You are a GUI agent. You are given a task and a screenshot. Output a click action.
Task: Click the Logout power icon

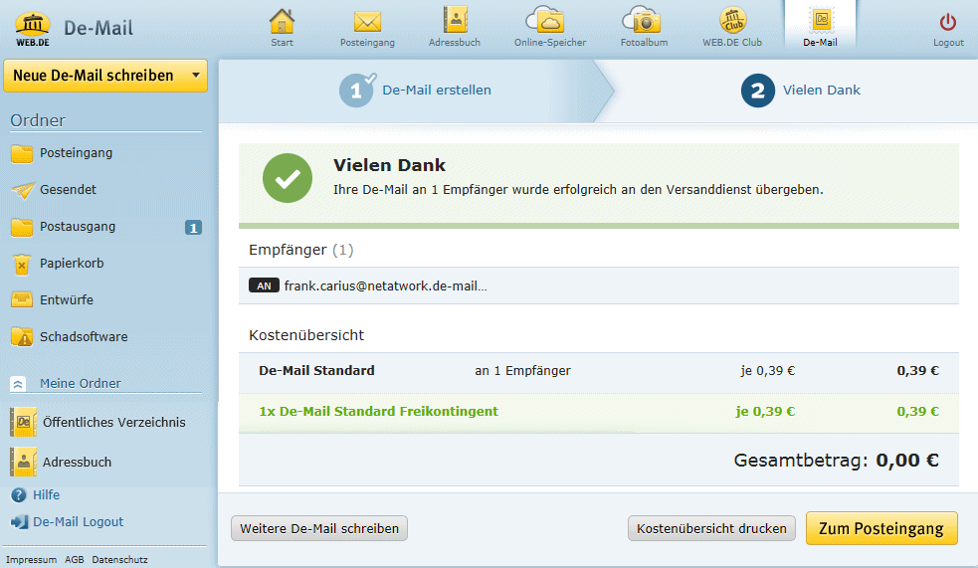947,23
